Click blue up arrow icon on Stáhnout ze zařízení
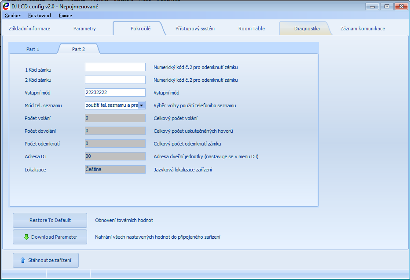410x280 pixels. [23, 260]
